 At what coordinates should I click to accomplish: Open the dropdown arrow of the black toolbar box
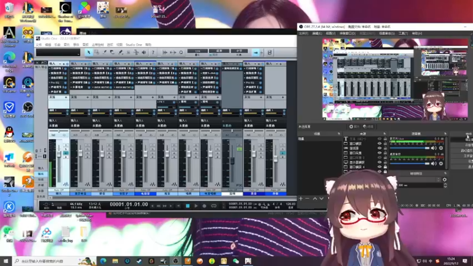click(79, 54)
